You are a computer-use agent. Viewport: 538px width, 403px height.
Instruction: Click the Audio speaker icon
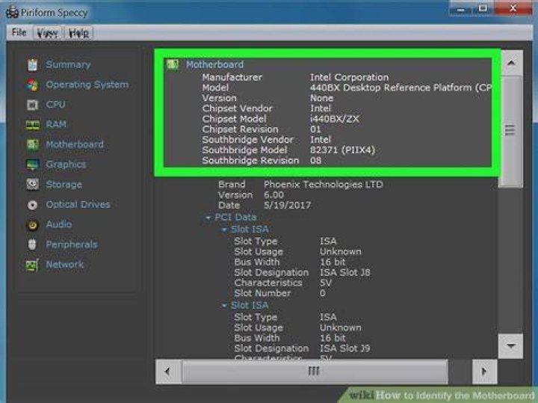[x=33, y=225]
